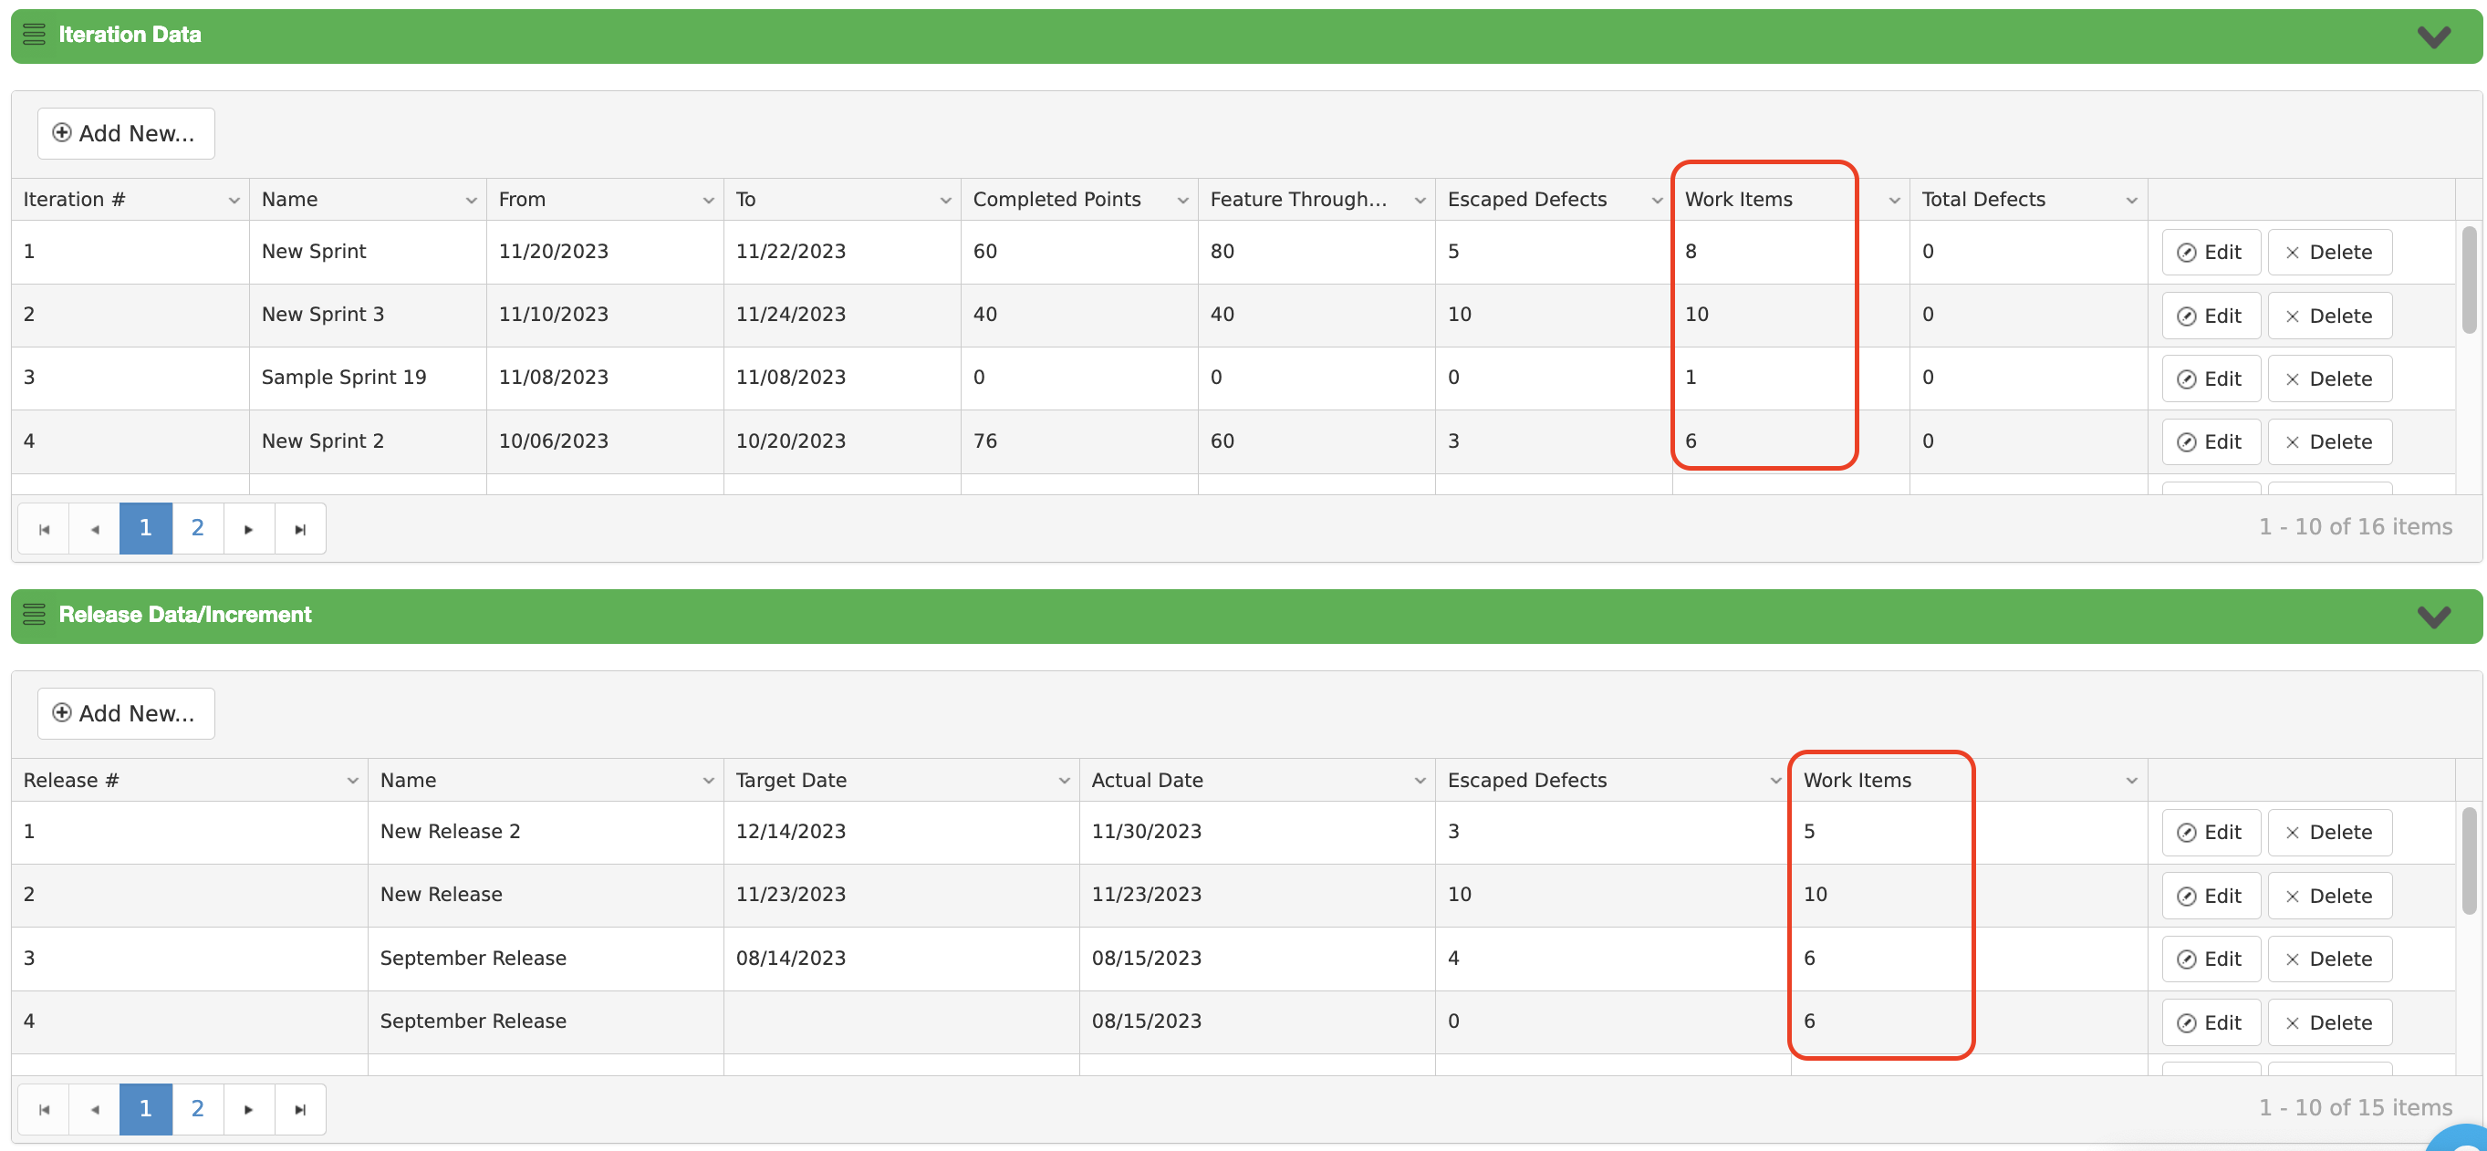The width and height of the screenshot is (2487, 1151).
Task: Edit the New Sprint 3 iteration
Action: coord(2211,316)
